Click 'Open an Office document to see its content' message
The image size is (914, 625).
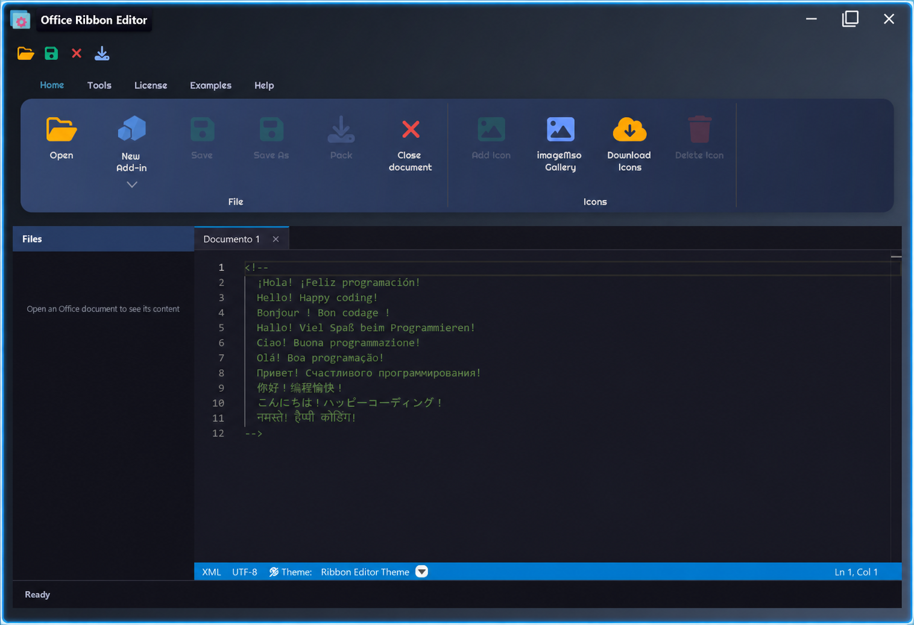[x=103, y=309]
